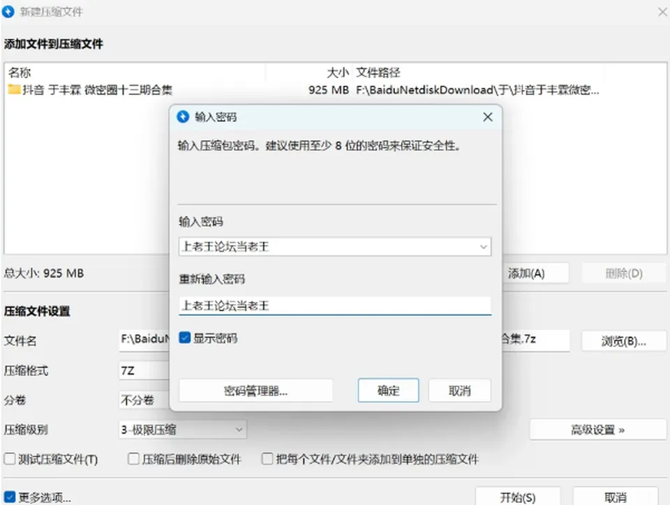Open the 压缩格式 7Z dropdown
Viewport: 670px width, 505px height.
click(144, 370)
